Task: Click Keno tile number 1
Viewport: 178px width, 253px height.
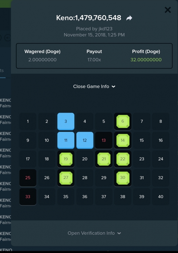Action: 28,121
